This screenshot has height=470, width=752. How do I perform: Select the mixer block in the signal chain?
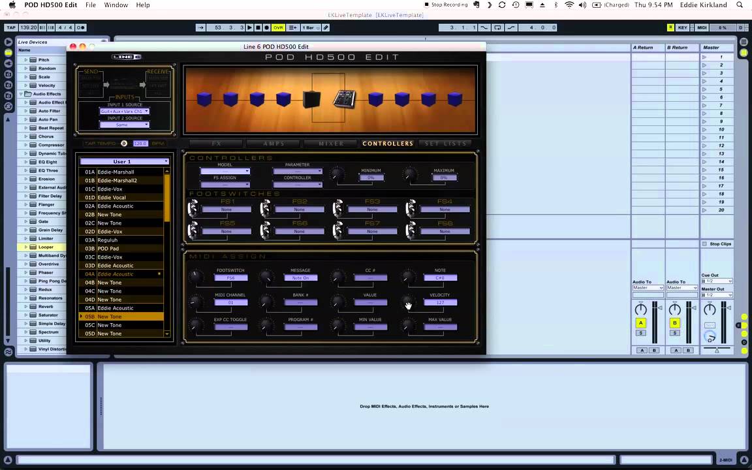(344, 99)
